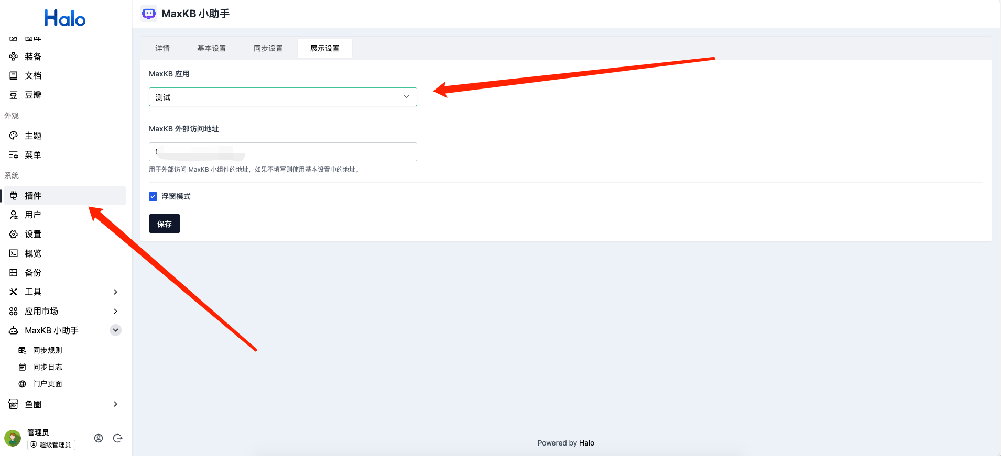Screen dimensions: 1001x456
Task: Click the 设置 gear icon
Action: tap(14, 234)
